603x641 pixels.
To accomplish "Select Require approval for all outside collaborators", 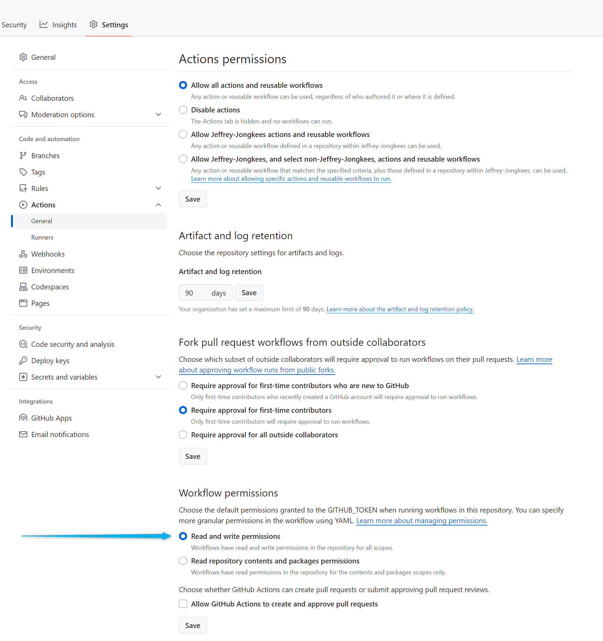I will tap(183, 435).
